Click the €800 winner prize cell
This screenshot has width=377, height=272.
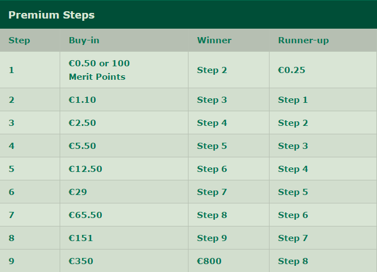pyautogui.click(x=209, y=261)
